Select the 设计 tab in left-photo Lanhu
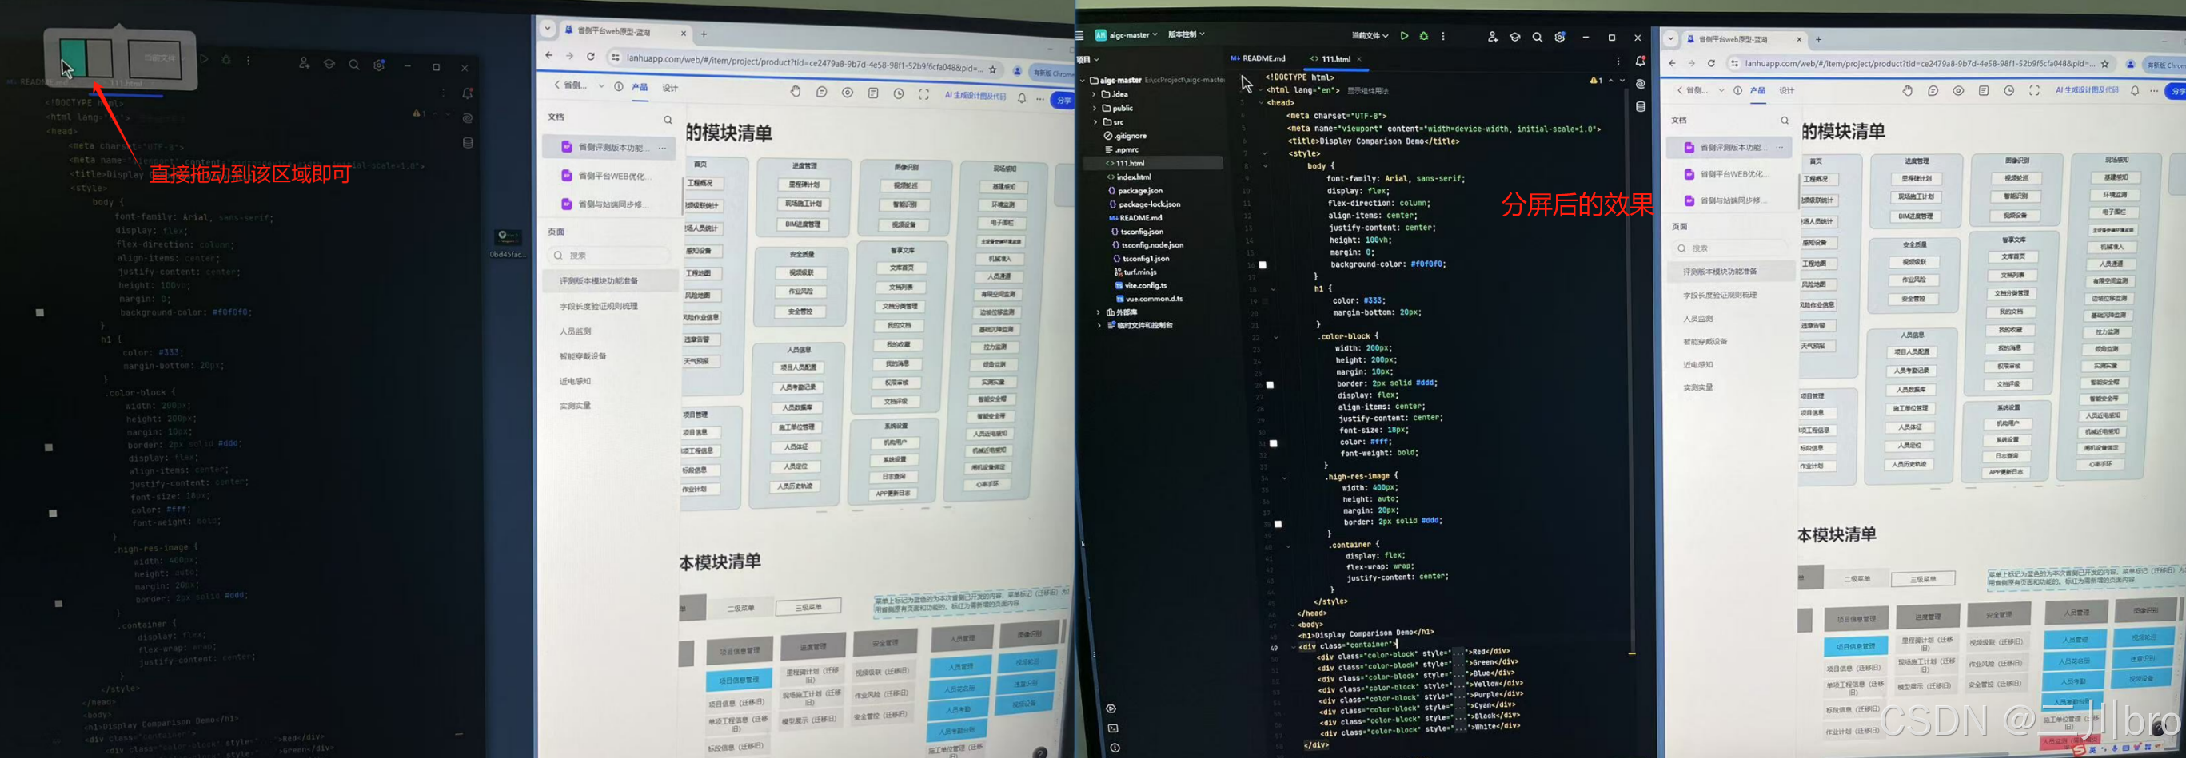 [x=670, y=88]
